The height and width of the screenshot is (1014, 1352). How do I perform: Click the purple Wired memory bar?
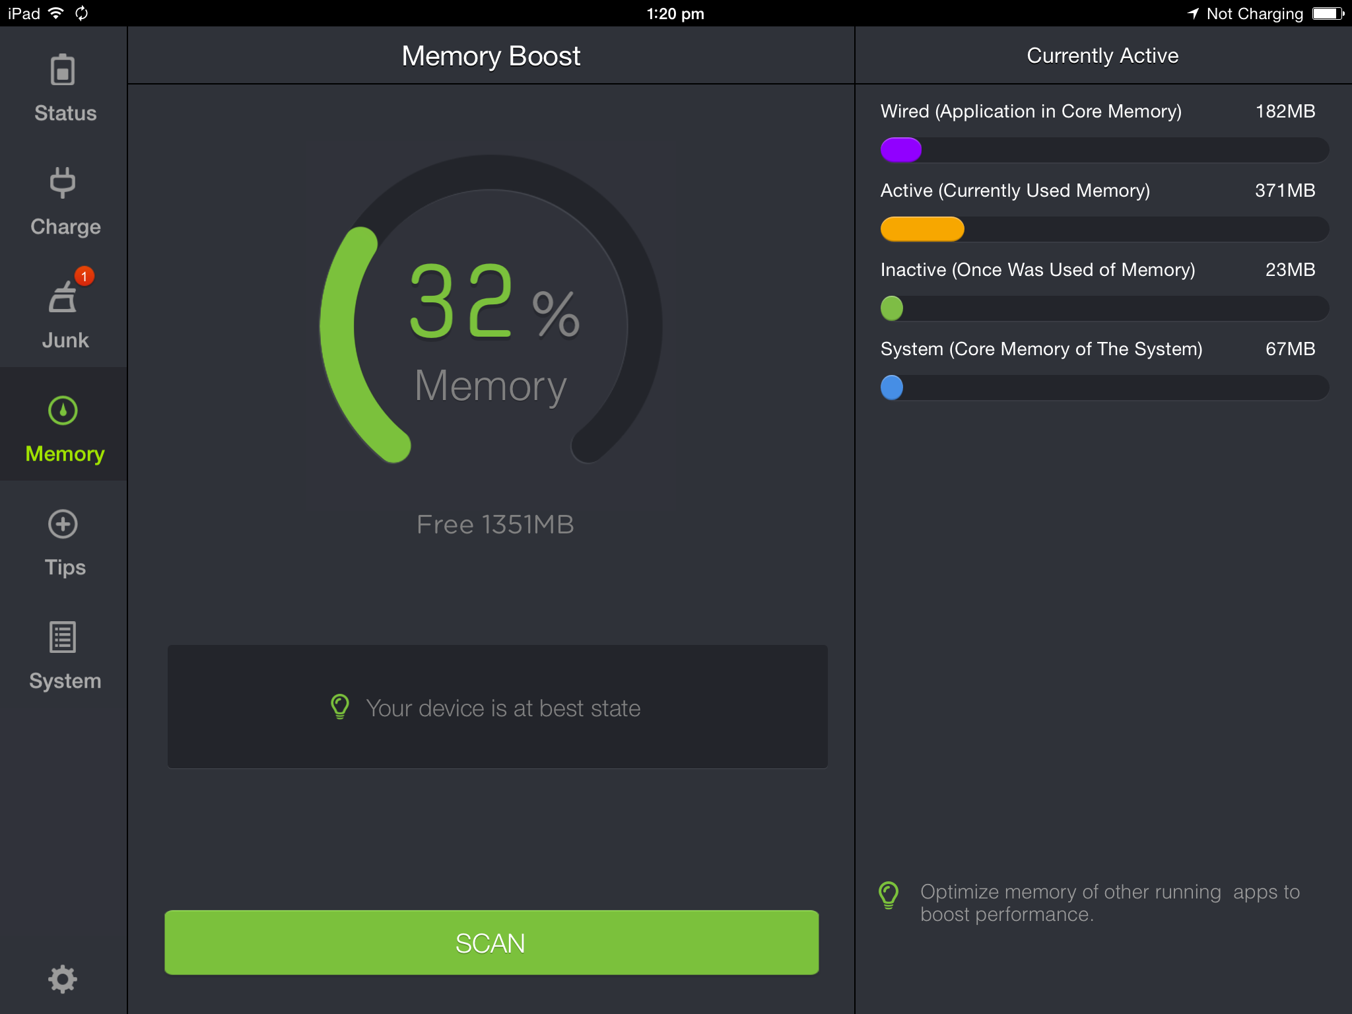[x=901, y=150]
